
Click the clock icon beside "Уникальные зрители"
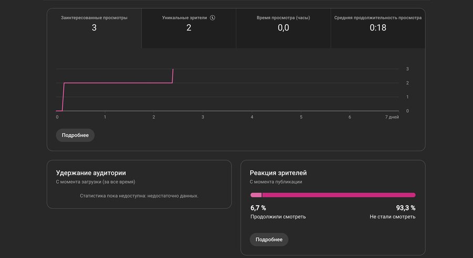[x=212, y=17]
